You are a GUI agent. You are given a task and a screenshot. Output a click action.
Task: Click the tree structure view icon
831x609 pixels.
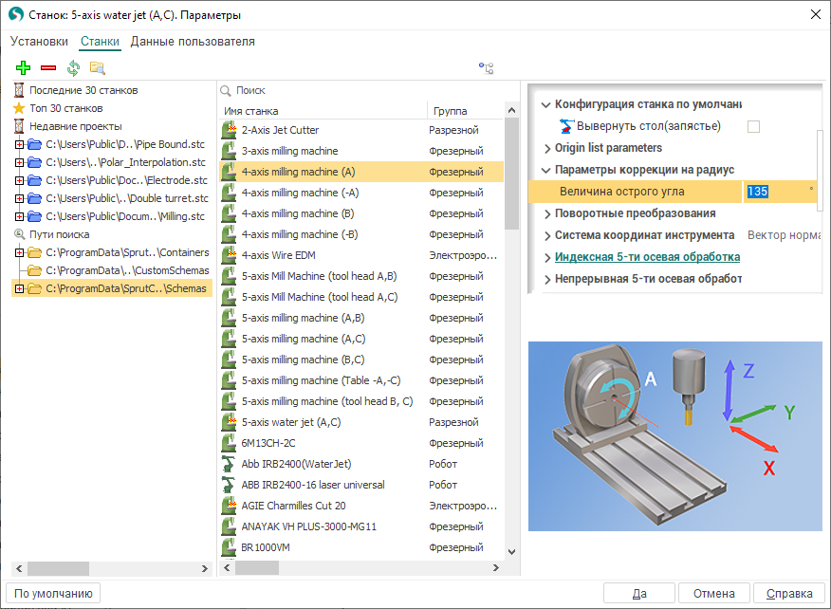click(487, 68)
